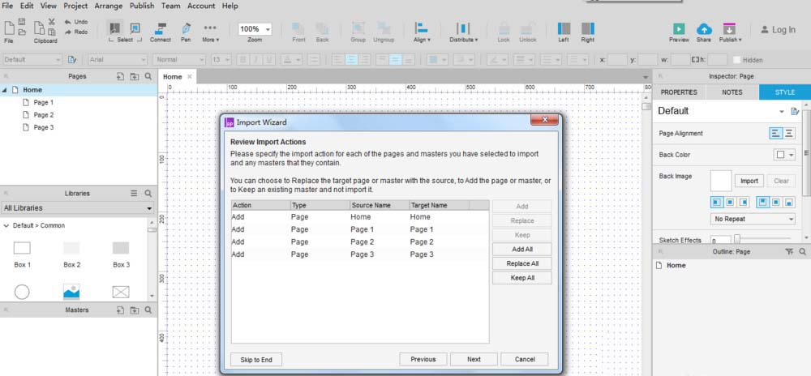Toggle left page alignment in Inspector
The width and height of the screenshot is (811, 376).
tap(775, 133)
